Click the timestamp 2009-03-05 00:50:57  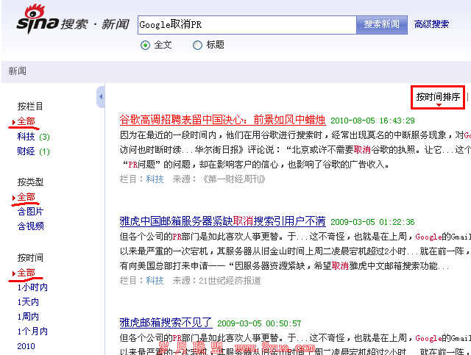[x=259, y=323]
